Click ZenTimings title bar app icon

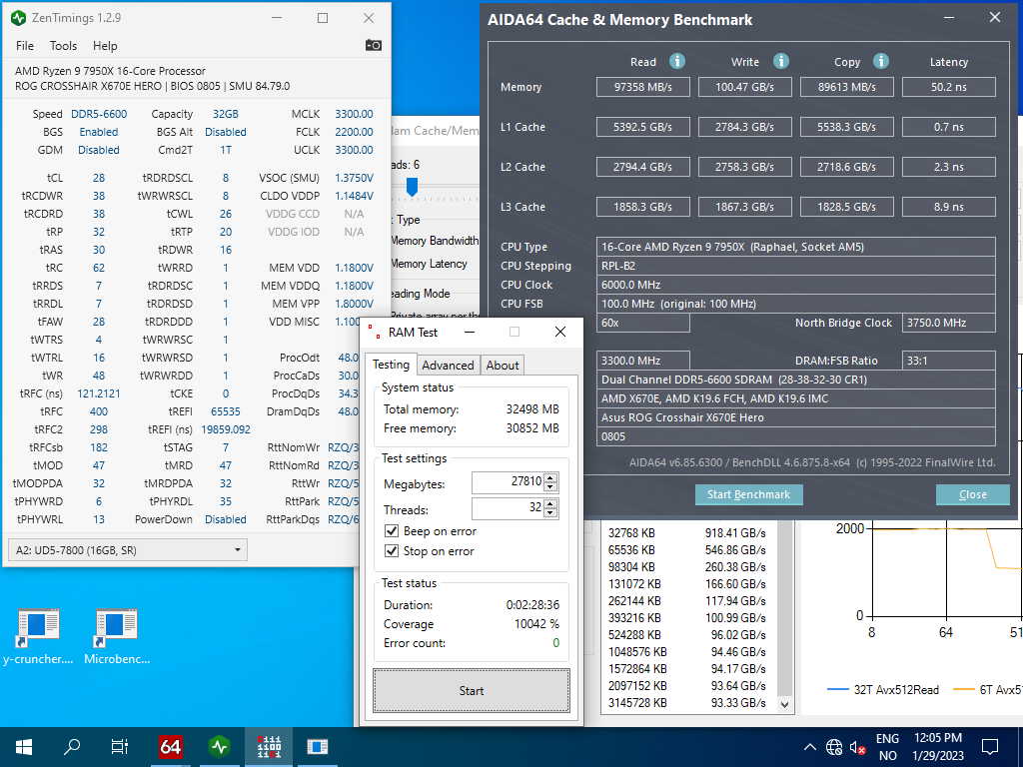(x=19, y=18)
